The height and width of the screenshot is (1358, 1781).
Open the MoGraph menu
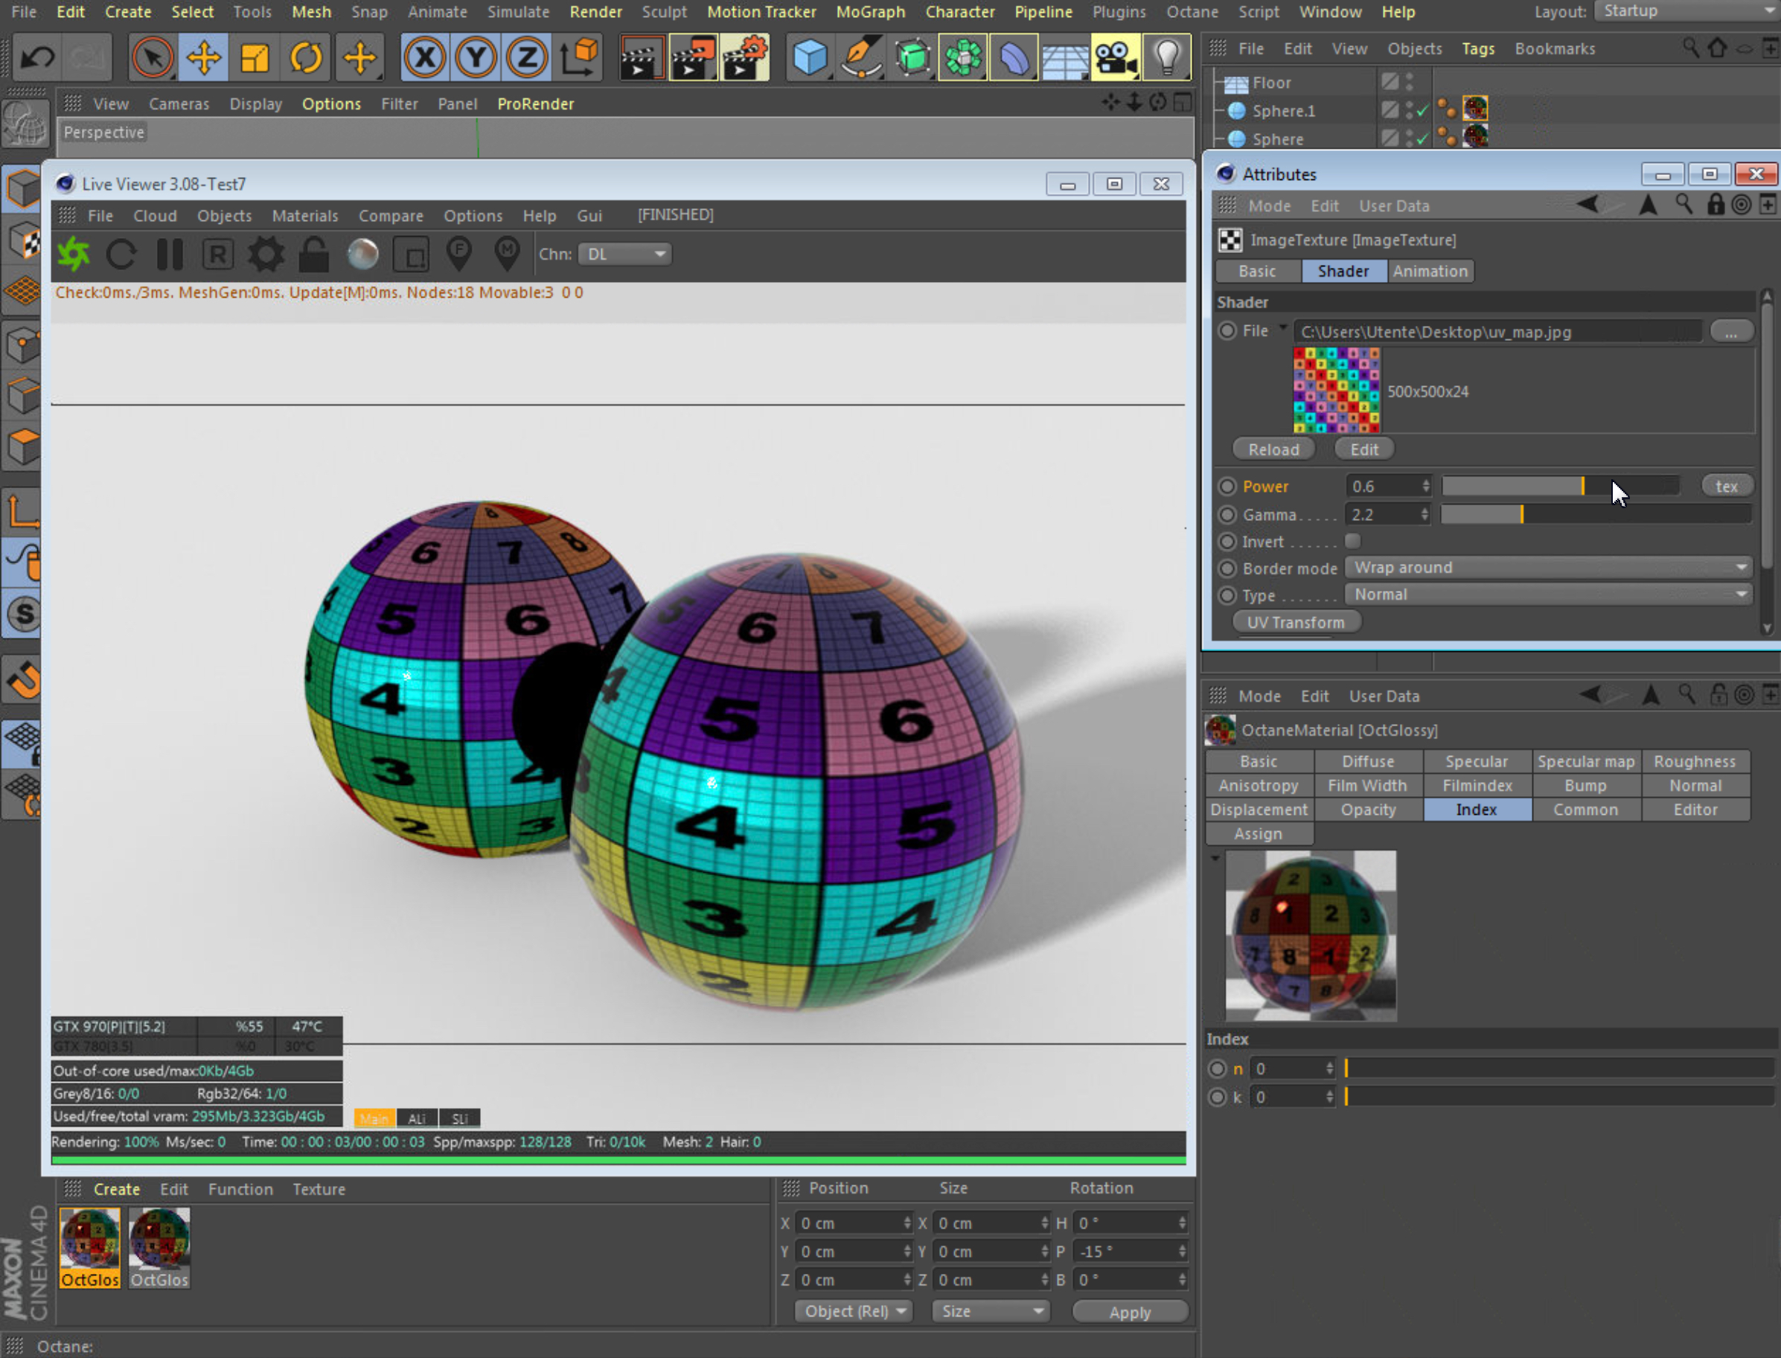pyautogui.click(x=870, y=12)
